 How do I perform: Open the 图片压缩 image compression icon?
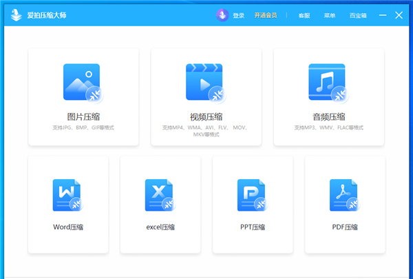coord(83,83)
